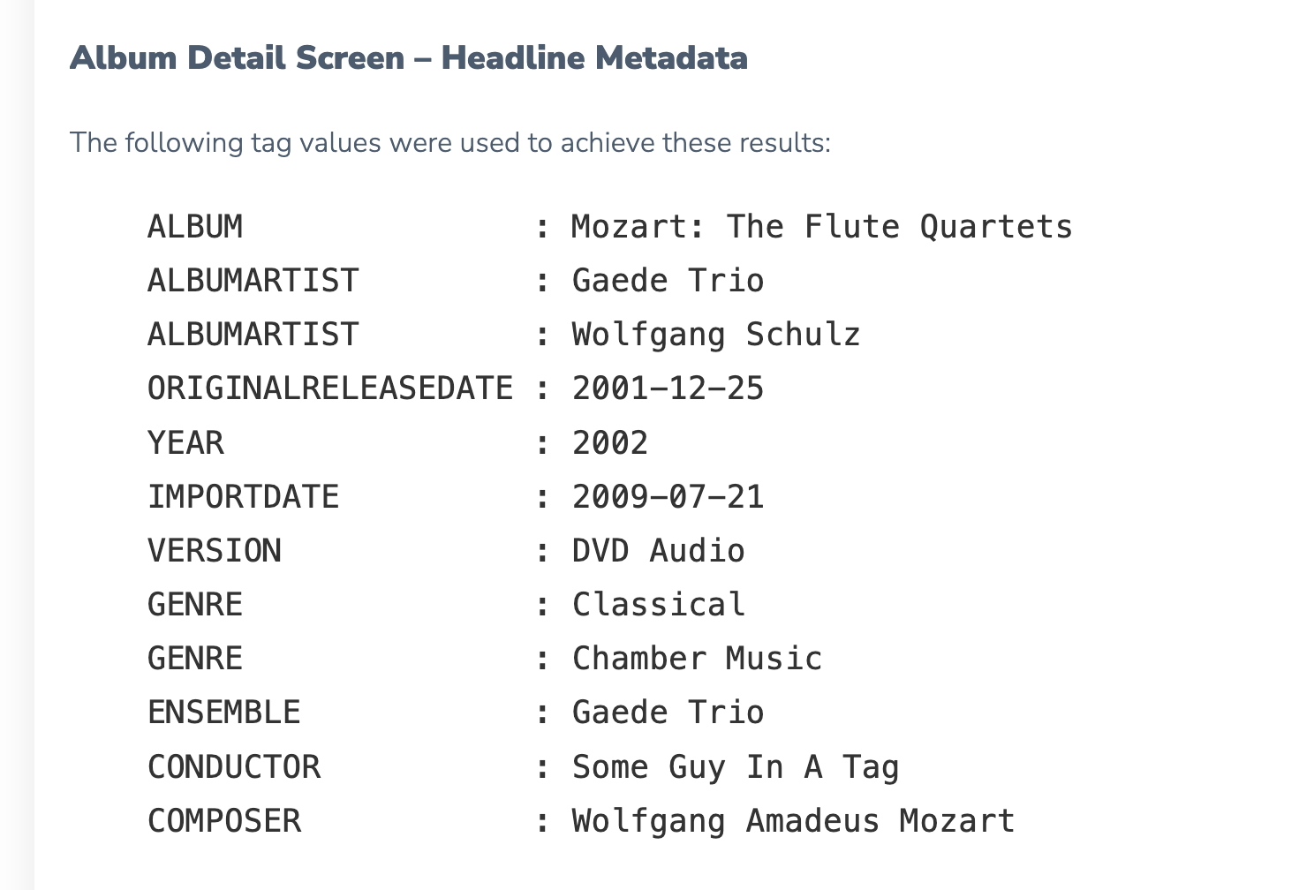Click the value Wolfgang Schulz
1314x890 pixels.
coord(716,335)
